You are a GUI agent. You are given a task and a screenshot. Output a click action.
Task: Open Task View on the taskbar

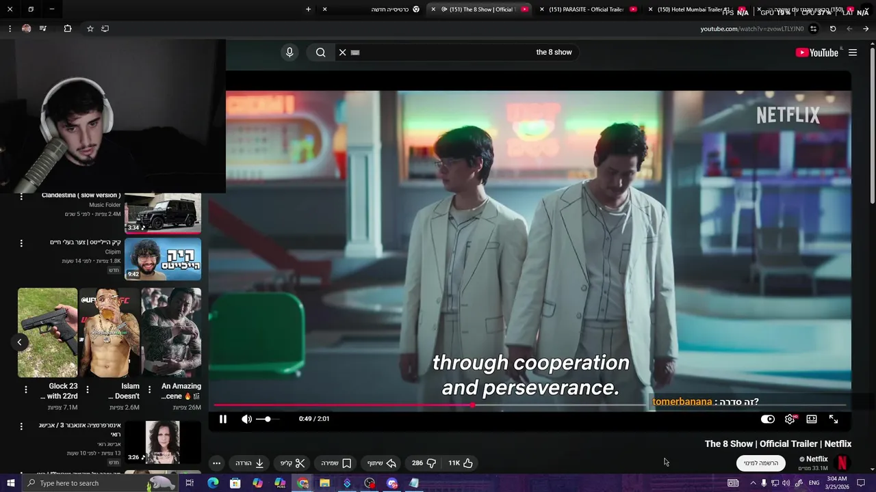pos(190,483)
